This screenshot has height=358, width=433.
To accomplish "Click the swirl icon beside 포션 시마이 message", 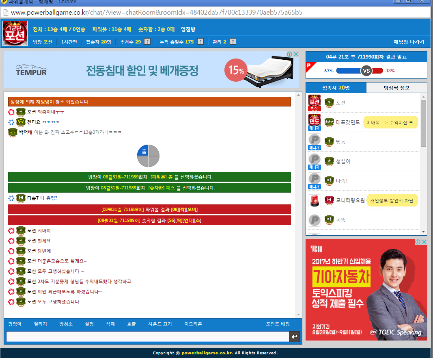I will 11,230.
